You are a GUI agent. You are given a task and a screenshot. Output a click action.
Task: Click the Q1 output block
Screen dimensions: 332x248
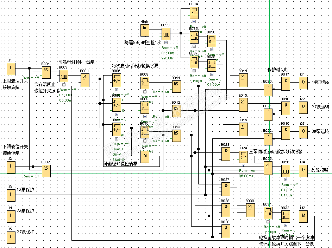click(303, 82)
